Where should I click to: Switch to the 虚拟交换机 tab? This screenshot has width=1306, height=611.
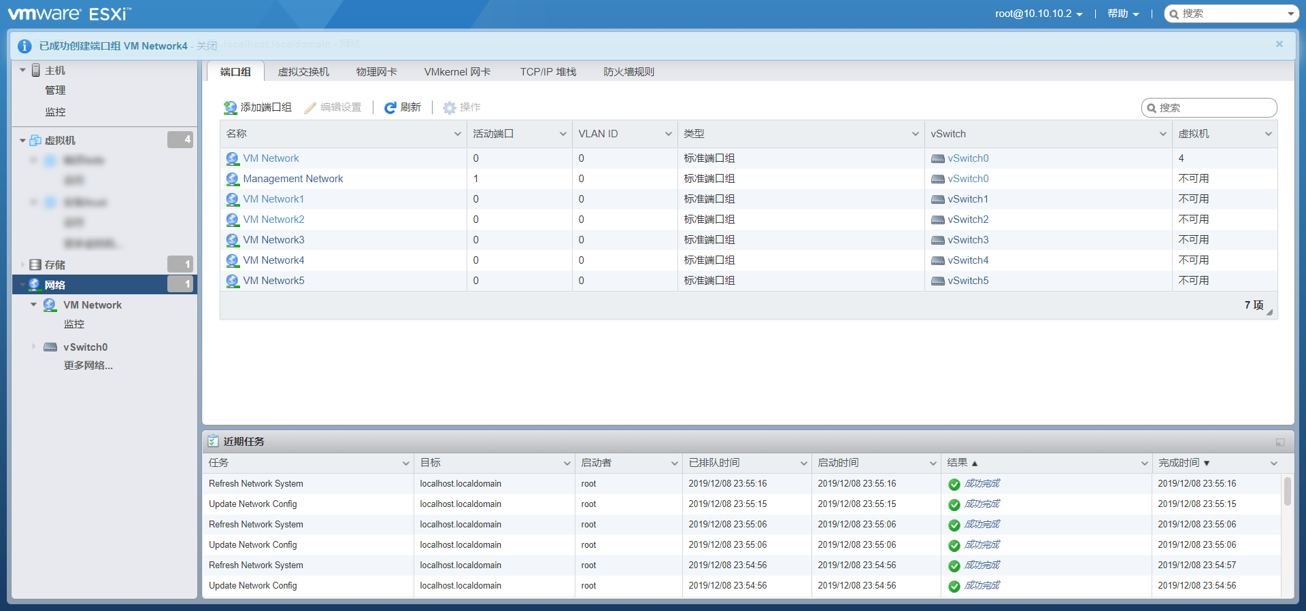pos(303,71)
